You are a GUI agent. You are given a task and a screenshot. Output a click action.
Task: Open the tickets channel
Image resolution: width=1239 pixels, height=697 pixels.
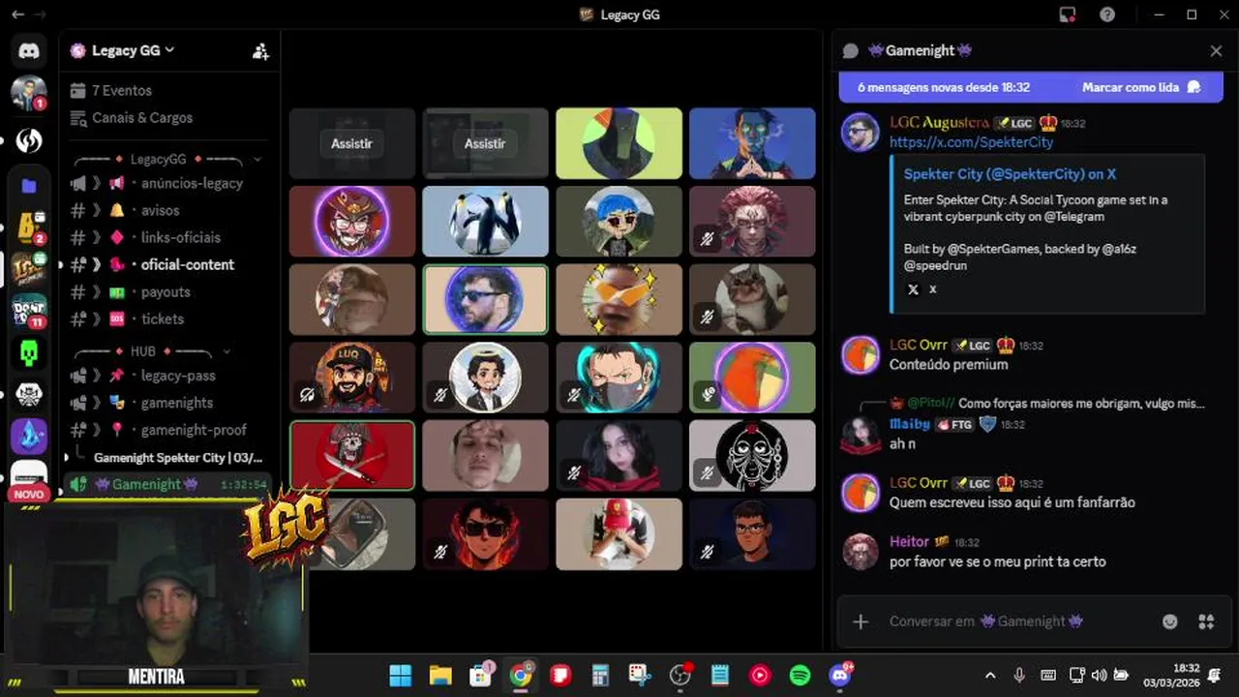(165, 318)
